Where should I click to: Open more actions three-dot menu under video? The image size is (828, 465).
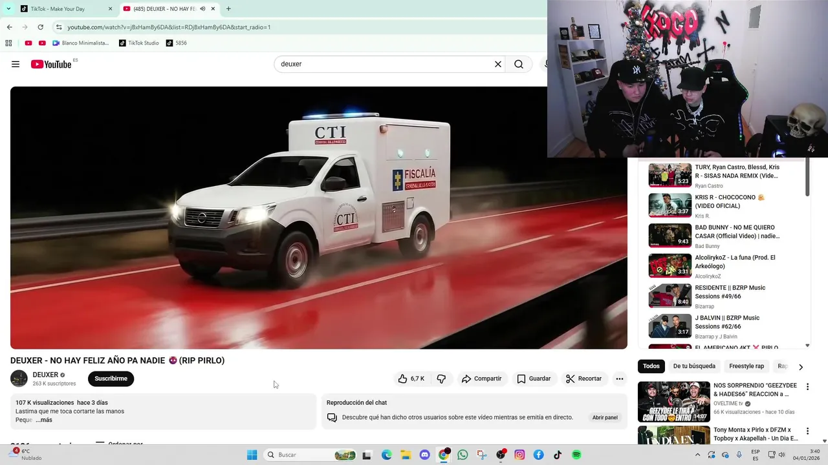coord(619,378)
